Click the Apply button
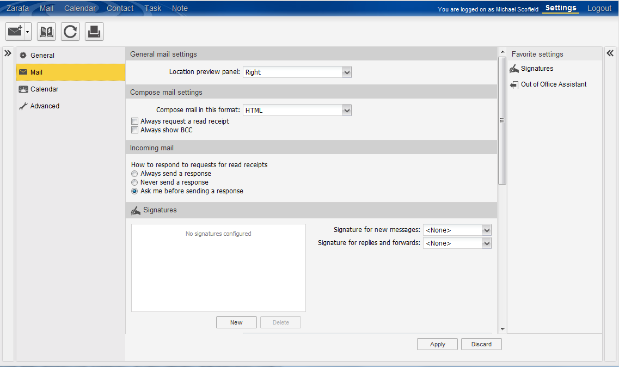 (438, 344)
